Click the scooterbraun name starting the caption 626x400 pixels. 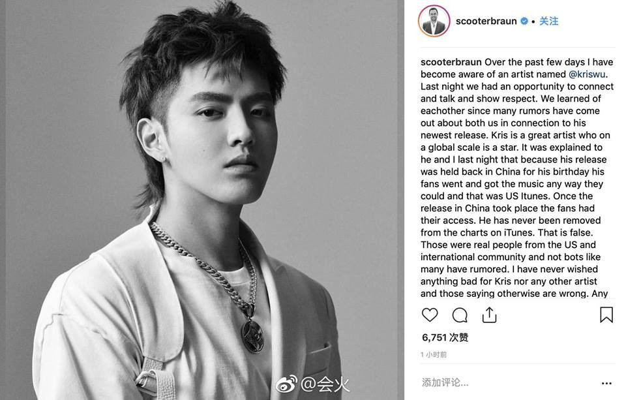click(451, 63)
